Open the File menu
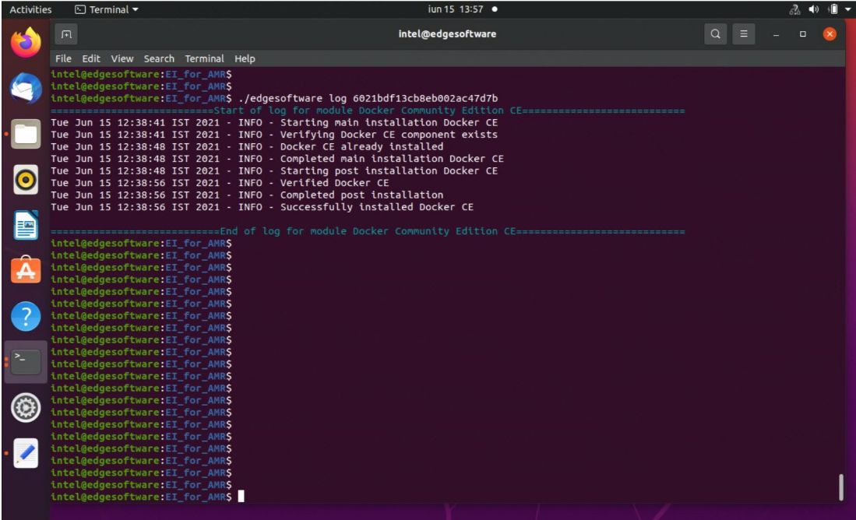 coord(63,58)
